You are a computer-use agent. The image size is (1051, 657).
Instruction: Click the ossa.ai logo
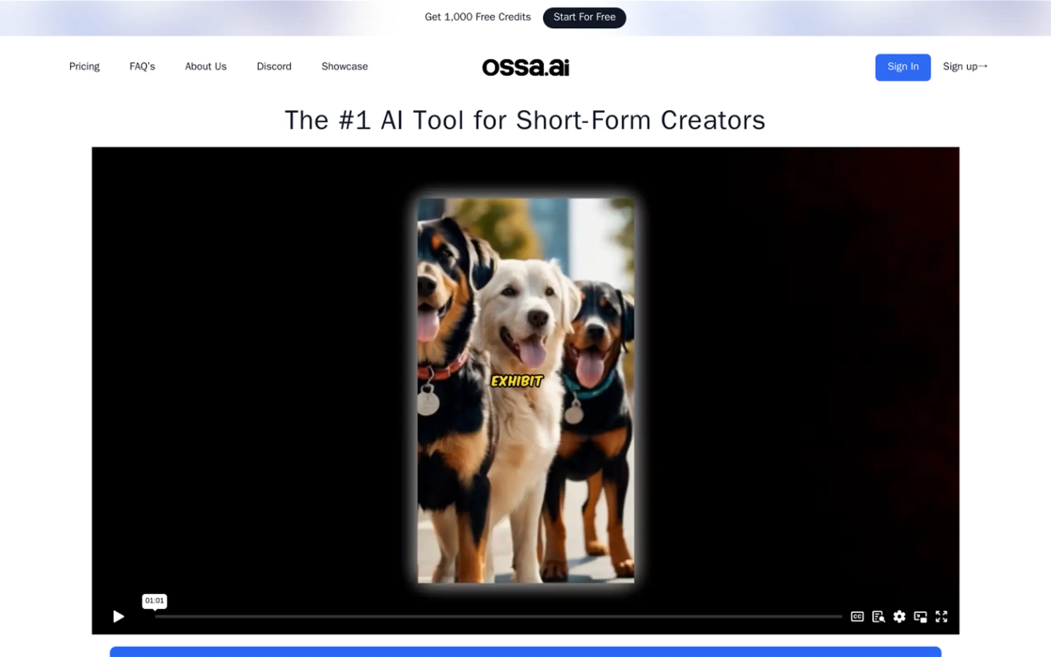[525, 67]
